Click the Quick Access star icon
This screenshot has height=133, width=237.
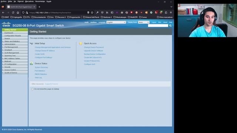click(81, 44)
